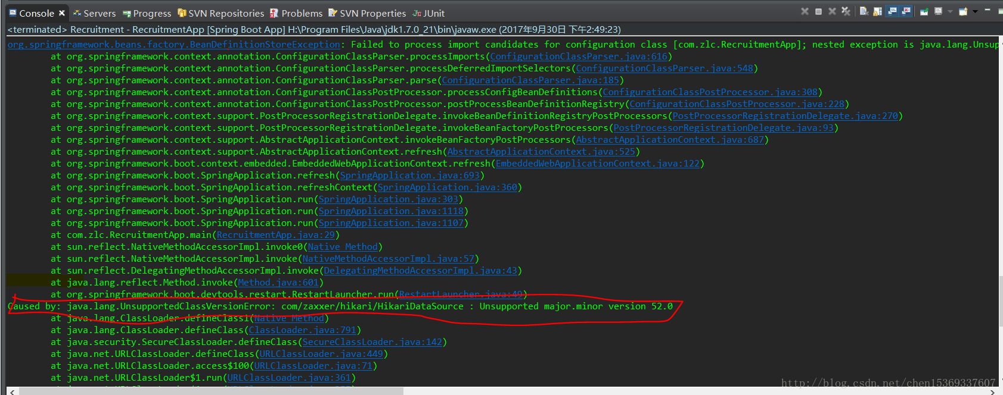Switch to the Servers tab

pos(94,13)
